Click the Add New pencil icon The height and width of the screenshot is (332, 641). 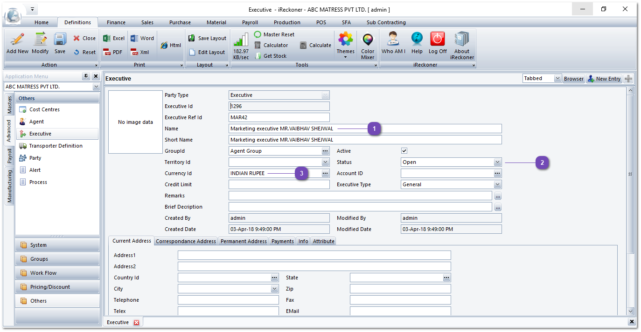[x=17, y=40]
